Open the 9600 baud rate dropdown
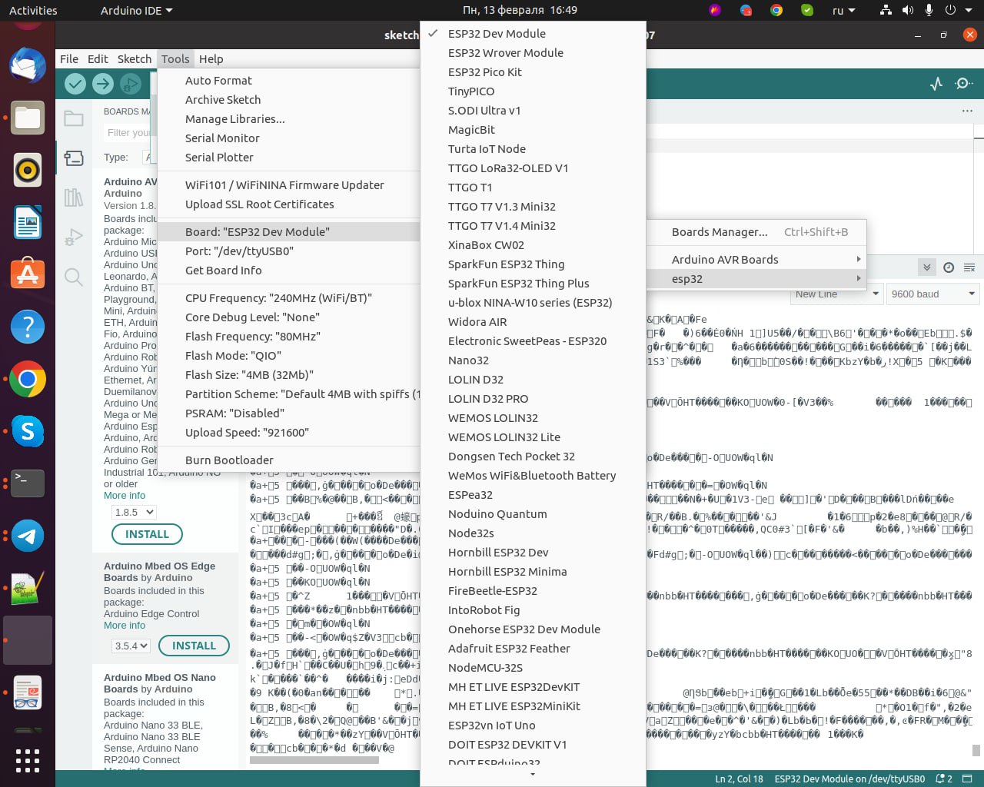984x787 pixels. coord(933,294)
